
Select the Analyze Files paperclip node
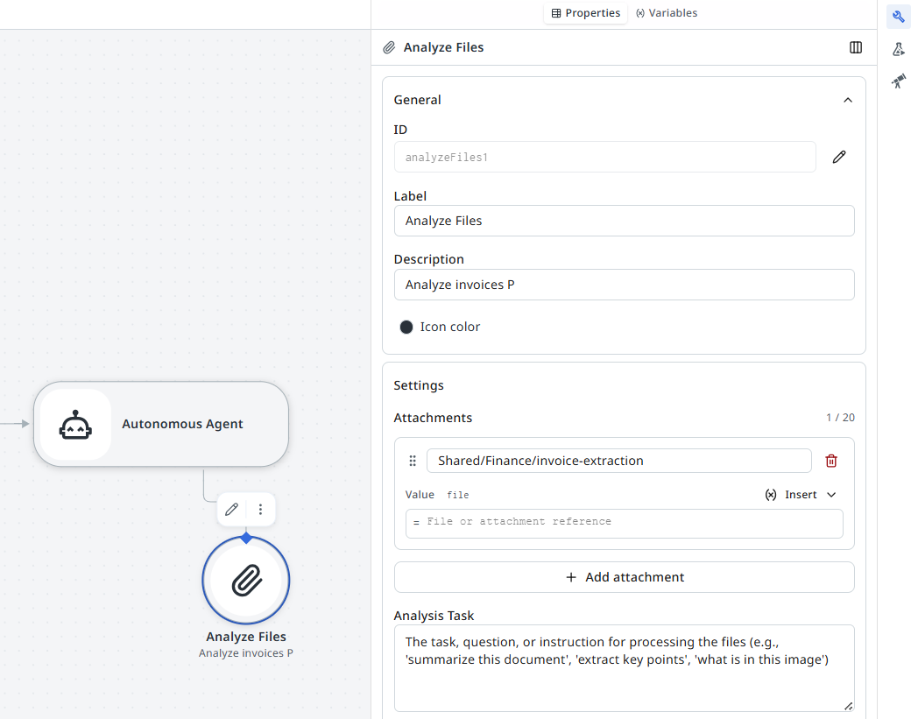(246, 581)
